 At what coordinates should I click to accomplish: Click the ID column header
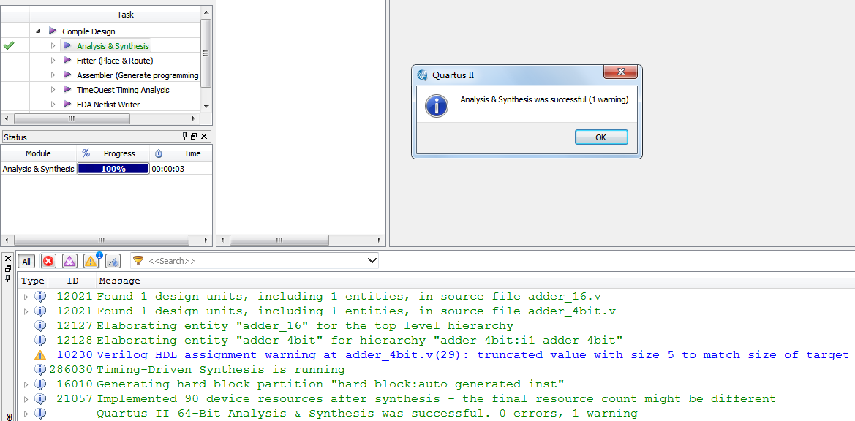pos(72,281)
